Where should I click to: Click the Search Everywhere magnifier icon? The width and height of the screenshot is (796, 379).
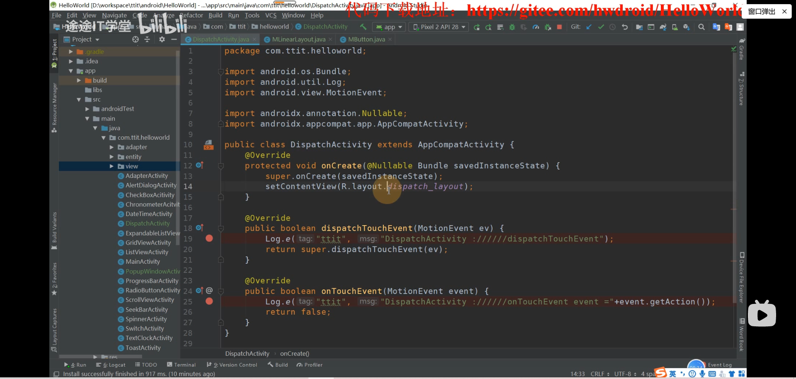pos(701,27)
